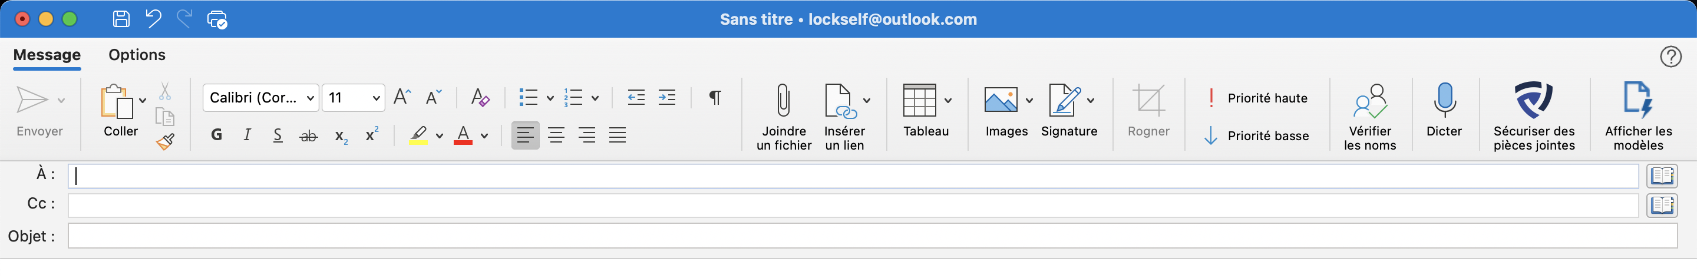Image resolution: width=1697 pixels, height=278 pixels.
Task: Expand the font size 11 dropdown
Action: [x=376, y=98]
